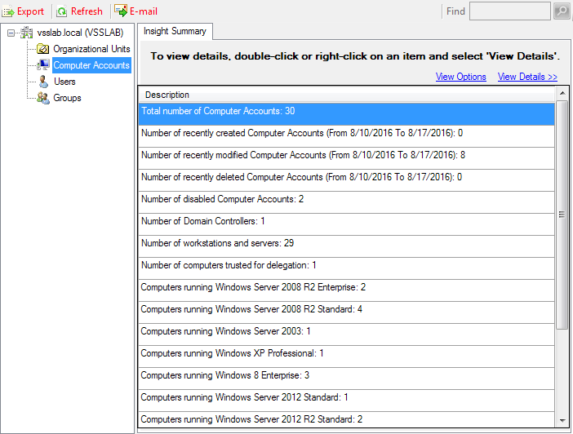Click the list scrollbar up arrow

click(x=562, y=93)
